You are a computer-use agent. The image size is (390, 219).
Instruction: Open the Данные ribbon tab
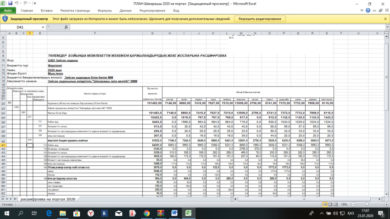point(125,11)
